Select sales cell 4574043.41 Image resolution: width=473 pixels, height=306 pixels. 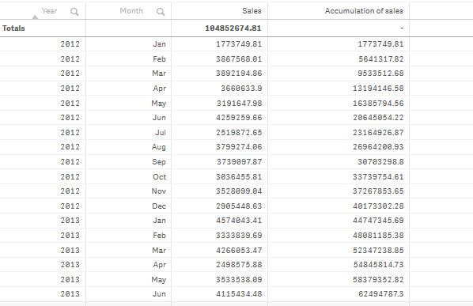pos(239,221)
